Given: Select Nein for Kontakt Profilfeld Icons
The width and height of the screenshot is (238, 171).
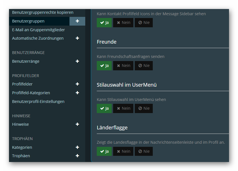Looking at the screenshot, I should (x=123, y=22).
